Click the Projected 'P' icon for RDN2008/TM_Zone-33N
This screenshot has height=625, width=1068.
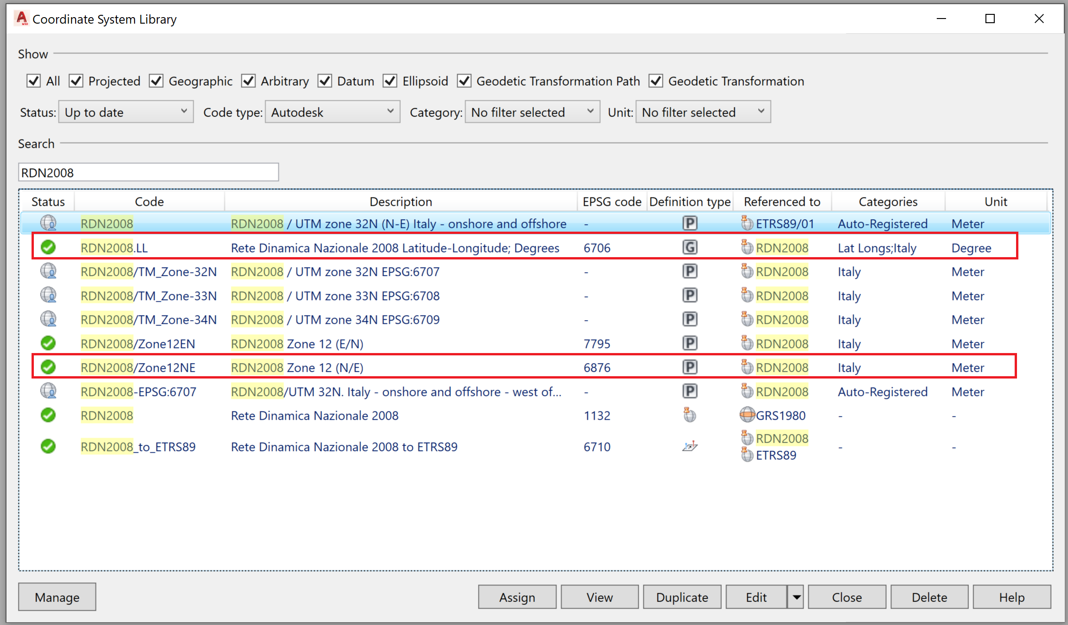tap(690, 295)
